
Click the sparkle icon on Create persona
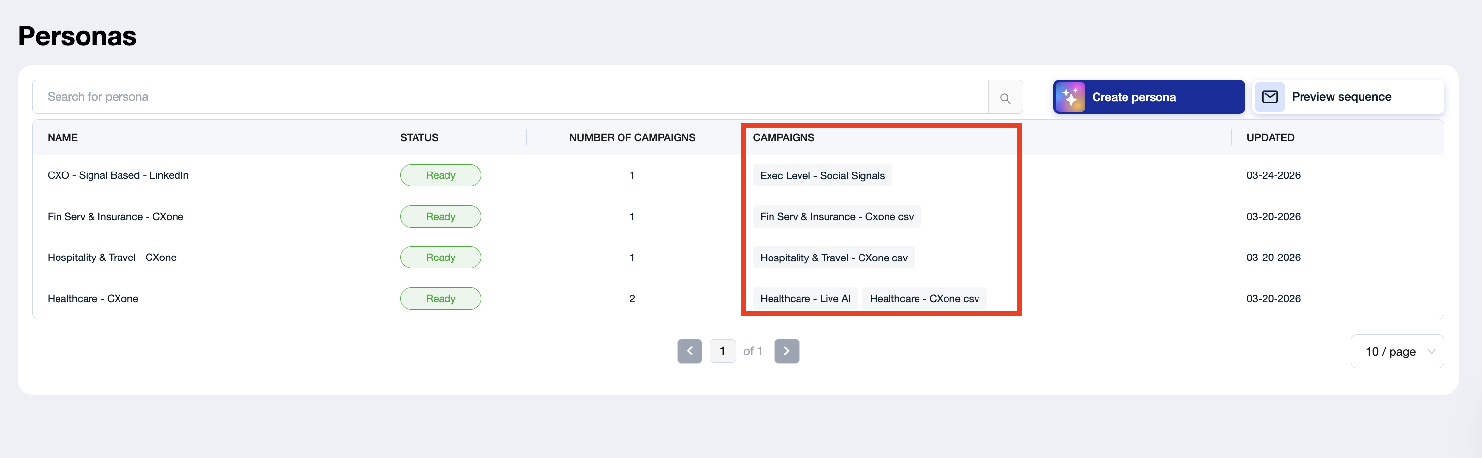1070,97
